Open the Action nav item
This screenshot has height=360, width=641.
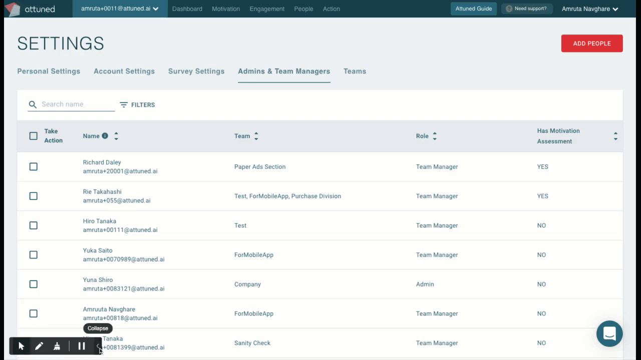click(332, 9)
